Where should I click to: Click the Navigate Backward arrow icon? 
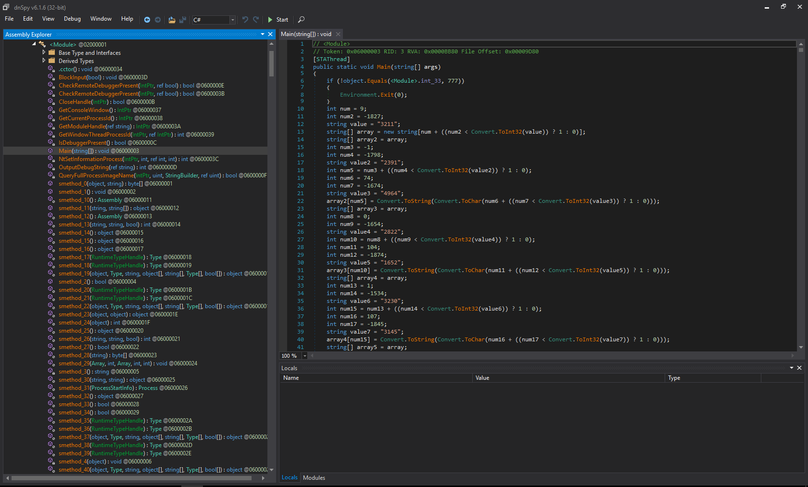point(147,20)
